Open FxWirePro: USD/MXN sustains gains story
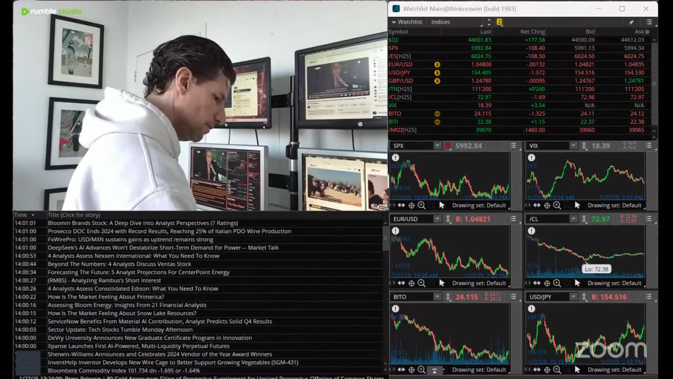Screen dimensions: 673x379 pos(130,240)
